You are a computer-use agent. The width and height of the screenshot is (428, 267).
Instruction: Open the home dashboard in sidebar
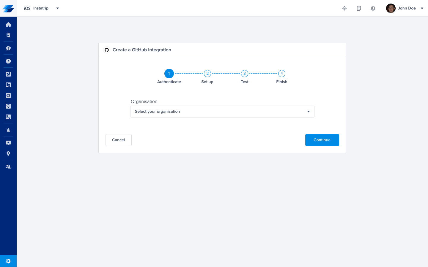8,24
